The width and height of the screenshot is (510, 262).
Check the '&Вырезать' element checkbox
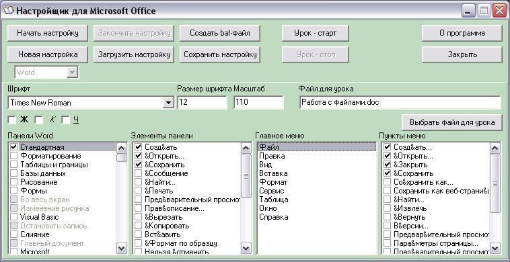click(x=138, y=217)
